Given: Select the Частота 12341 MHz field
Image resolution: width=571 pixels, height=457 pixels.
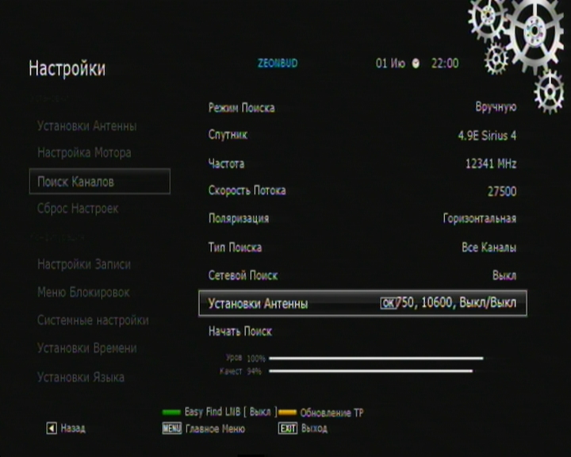Looking at the screenshot, I should 490,163.
